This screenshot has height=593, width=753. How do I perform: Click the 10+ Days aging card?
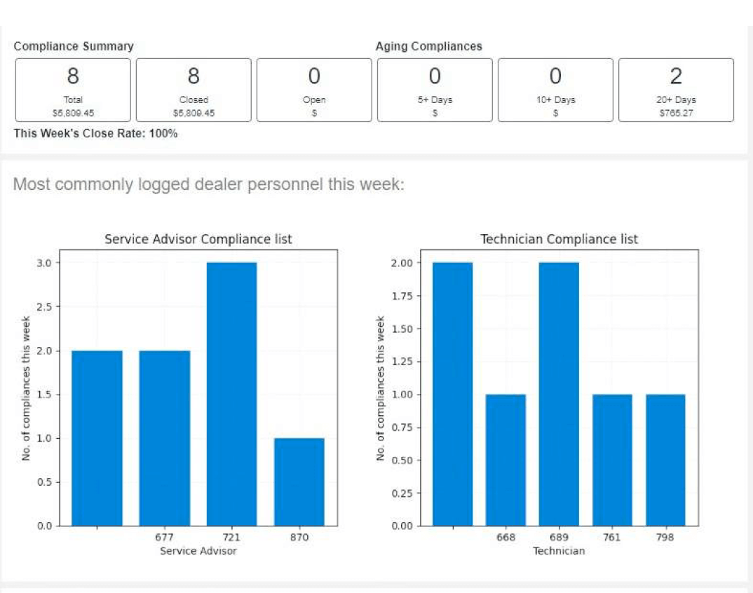(555, 89)
